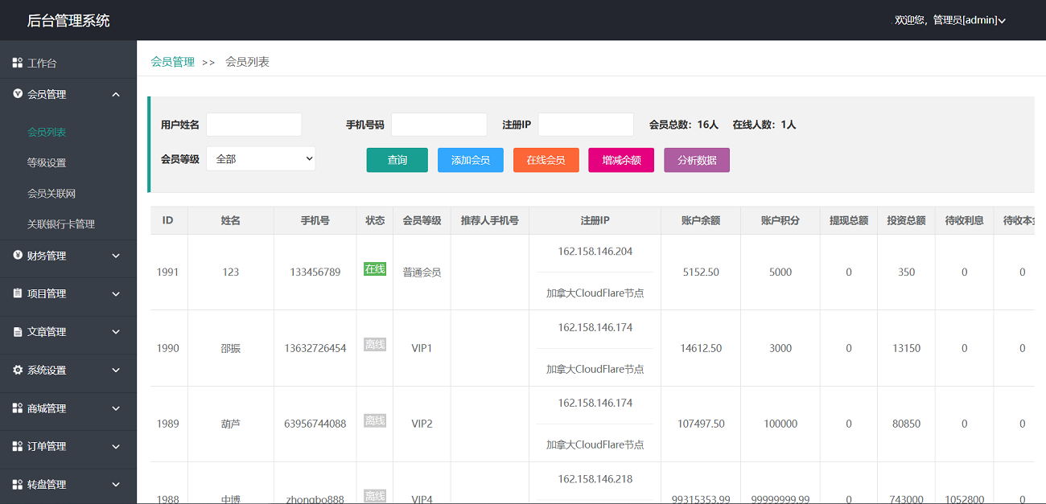Click the 订单管理 sidebar icon
This screenshot has width=1046, height=504.
click(18, 446)
